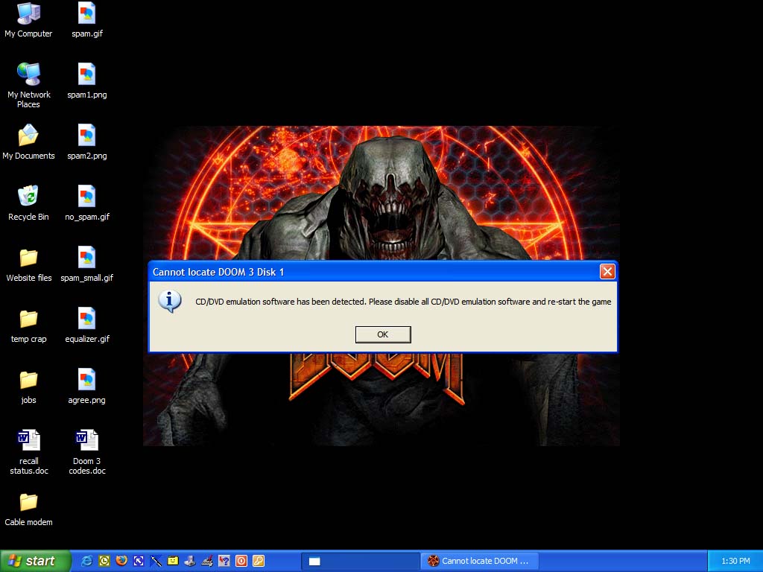Open the Start menu

coord(35,561)
